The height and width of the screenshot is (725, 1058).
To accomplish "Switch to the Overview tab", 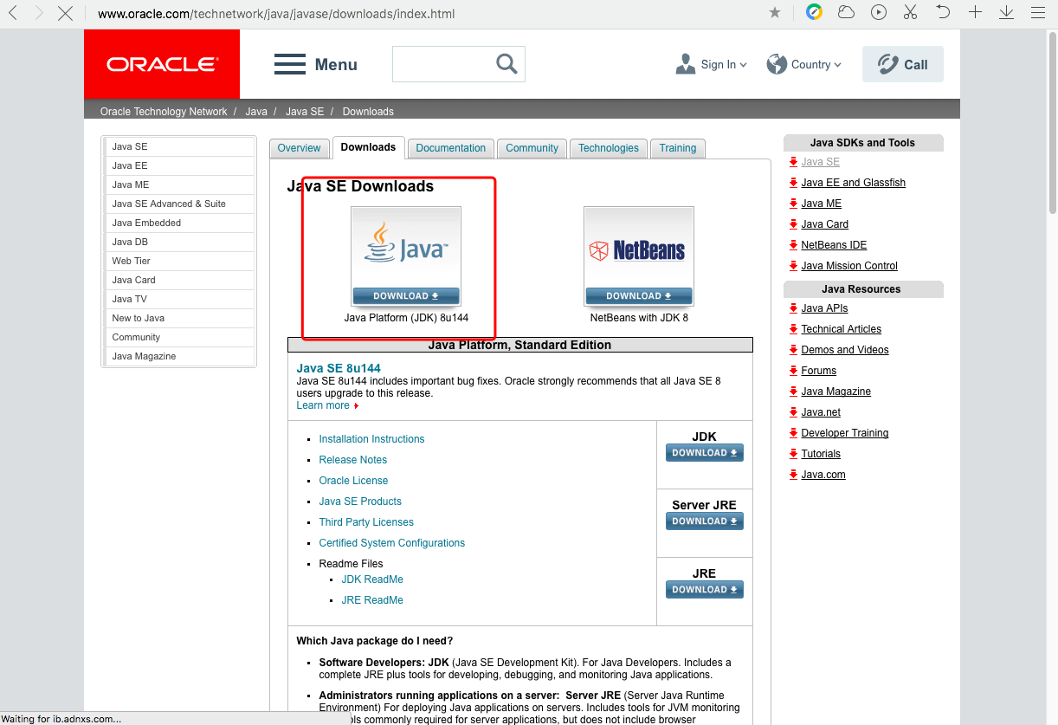I will pyautogui.click(x=300, y=148).
